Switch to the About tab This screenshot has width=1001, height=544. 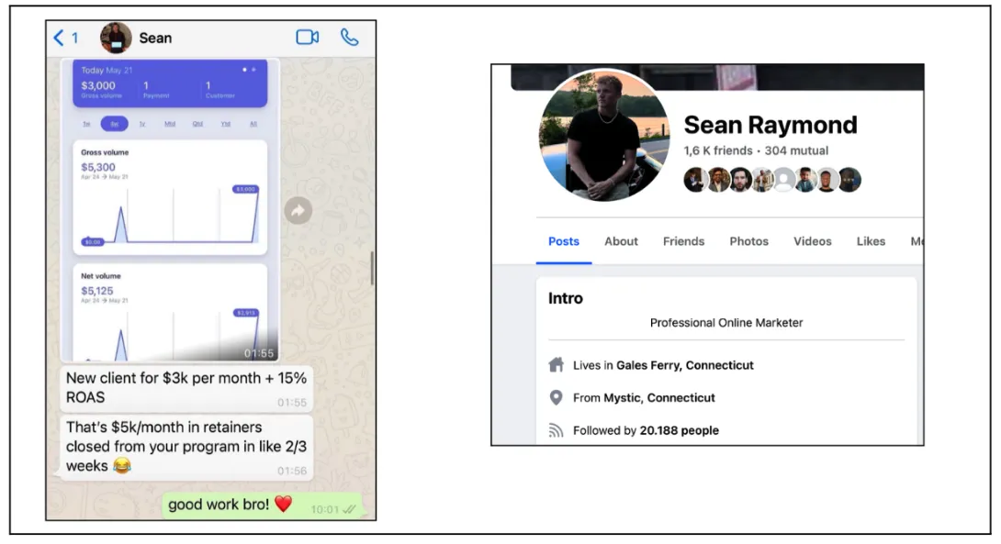tap(621, 241)
